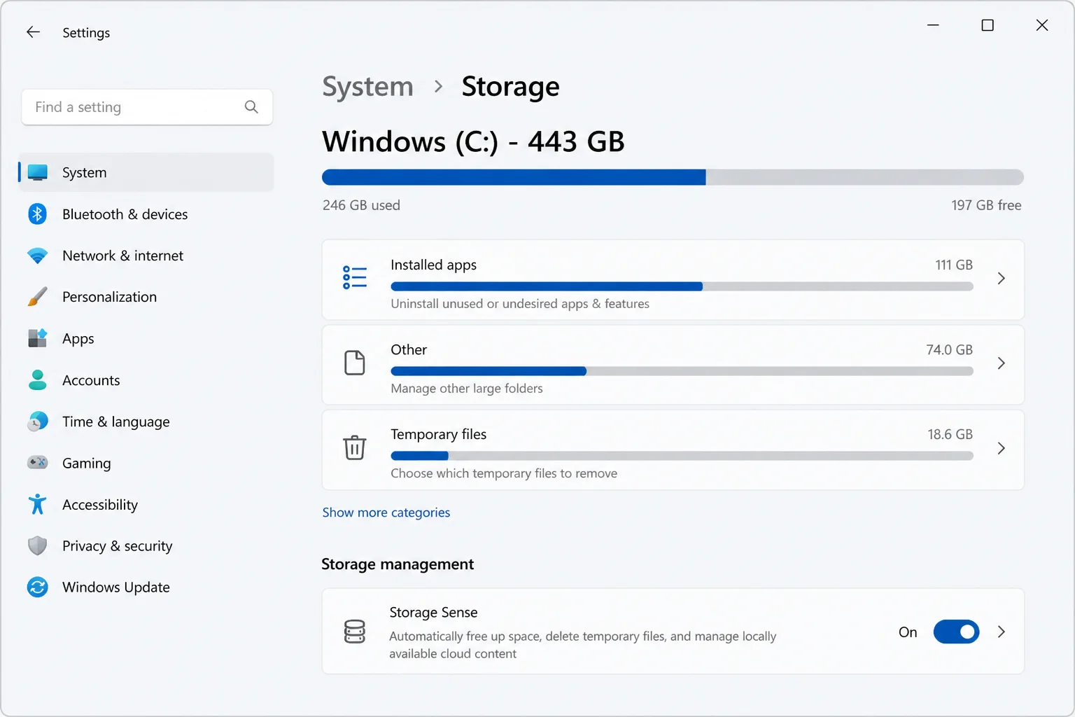
Task: Click the back arrow icon
Action: coord(33,32)
